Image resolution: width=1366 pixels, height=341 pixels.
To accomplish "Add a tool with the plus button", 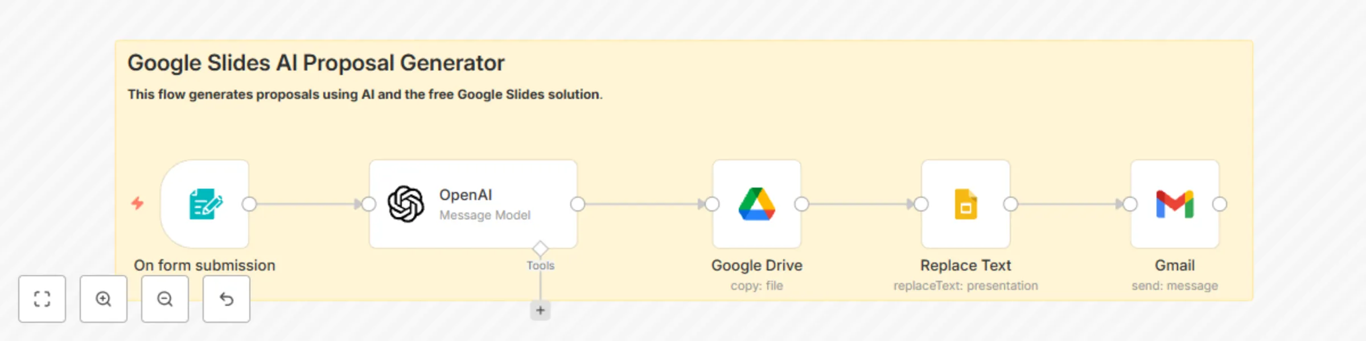I will coord(540,310).
